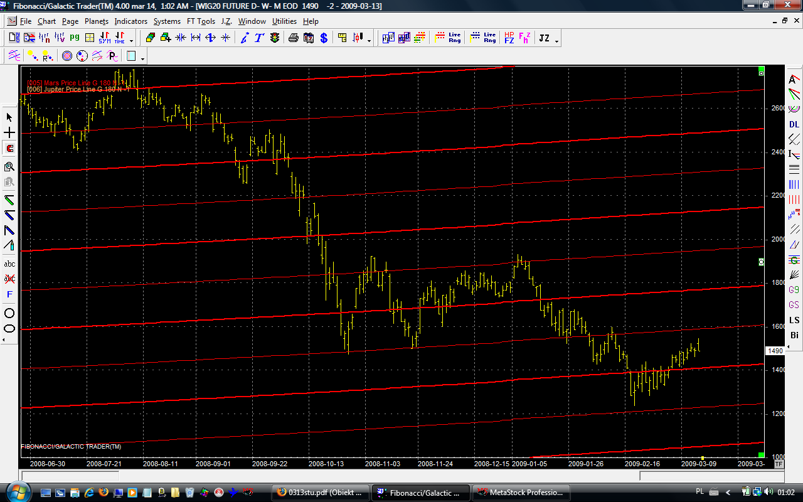Click the bullseye target icon

(x=67, y=56)
